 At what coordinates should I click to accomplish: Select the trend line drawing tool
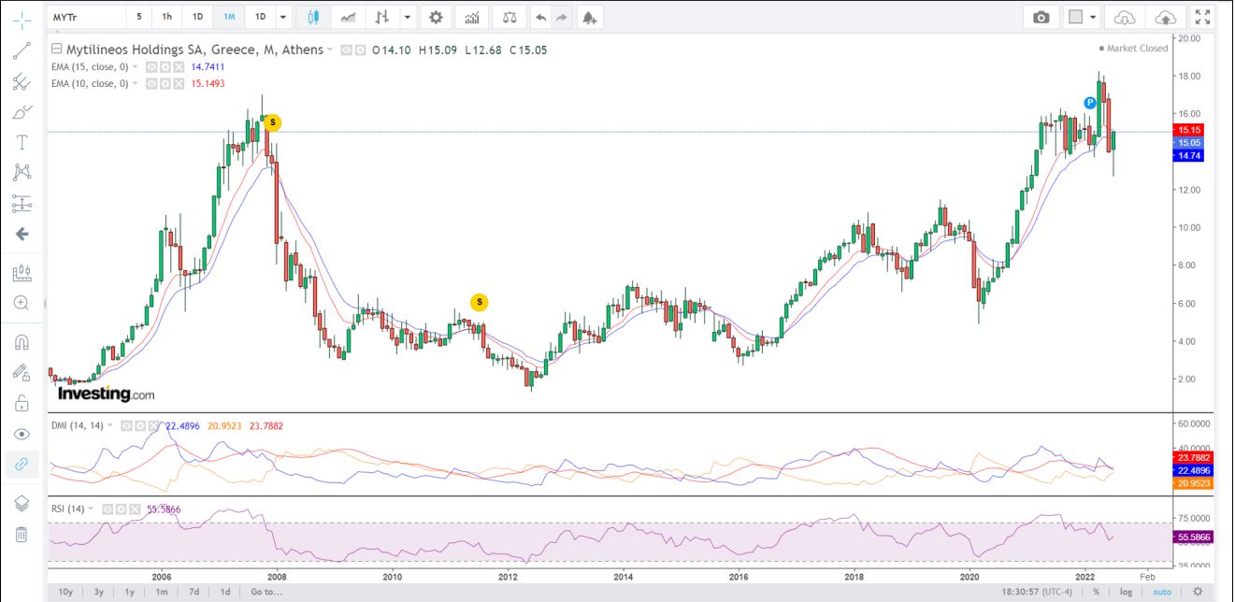pos(22,51)
